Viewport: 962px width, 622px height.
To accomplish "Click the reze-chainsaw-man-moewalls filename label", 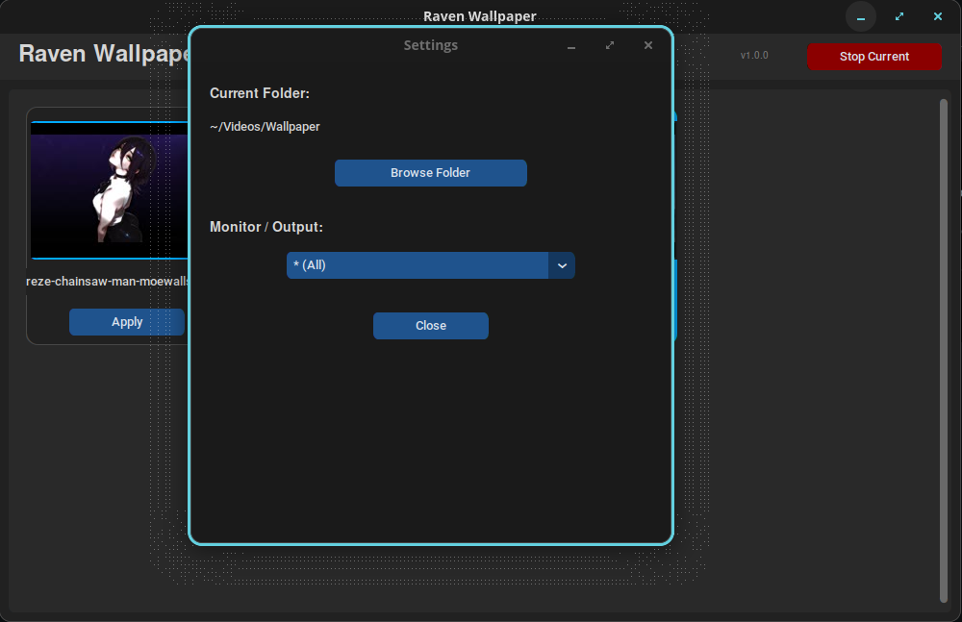I will coord(108,282).
